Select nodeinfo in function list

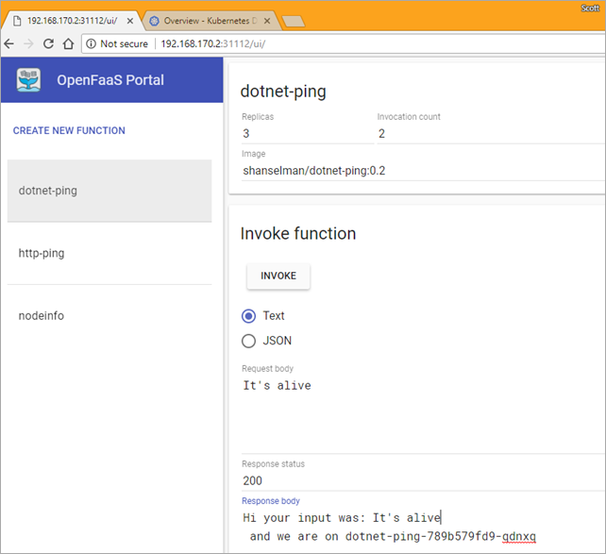[x=109, y=315]
